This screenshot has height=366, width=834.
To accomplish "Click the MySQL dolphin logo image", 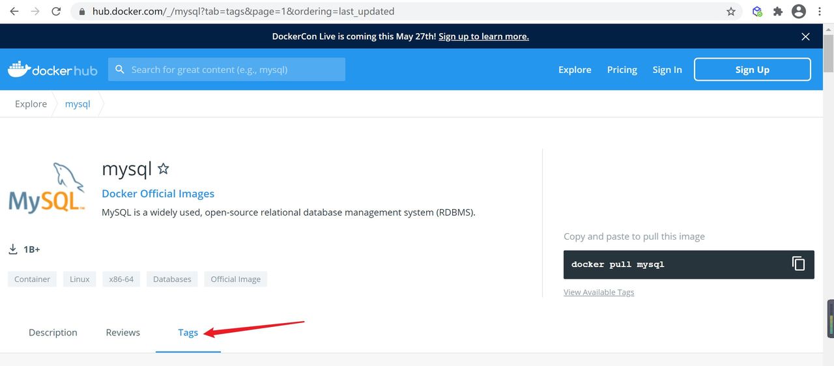I will [47, 188].
